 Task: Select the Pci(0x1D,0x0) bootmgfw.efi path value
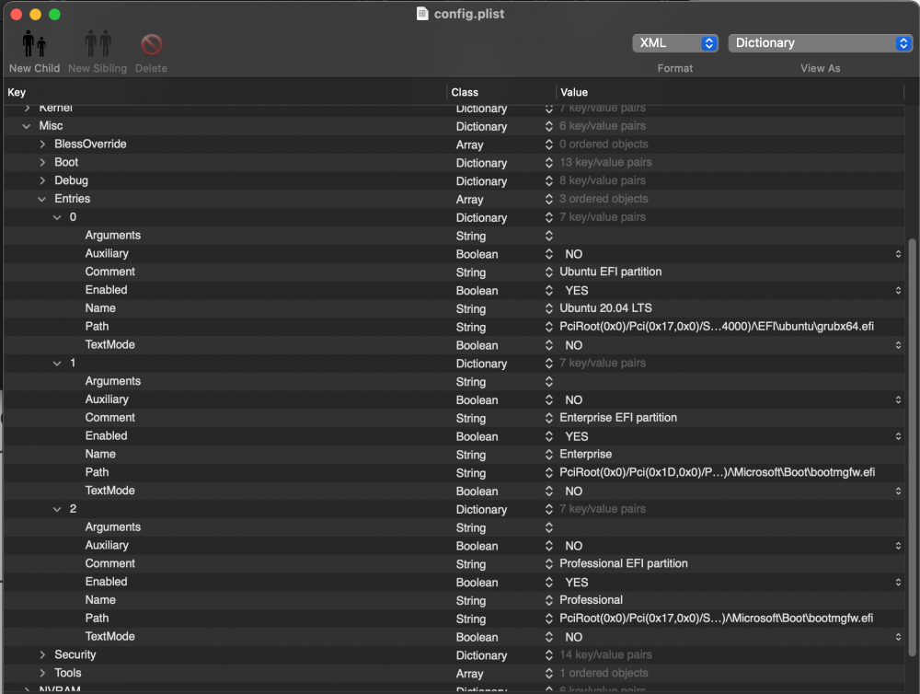tap(717, 472)
